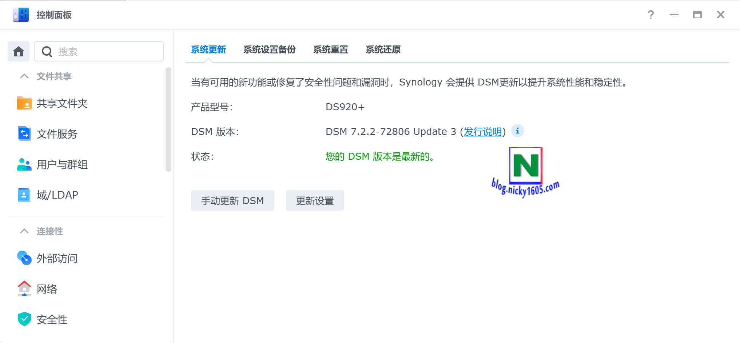
Task: Open the 发行说明 release notes link
Action: pos(483,132)
